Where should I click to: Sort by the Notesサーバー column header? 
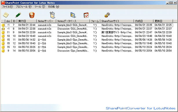46,21
